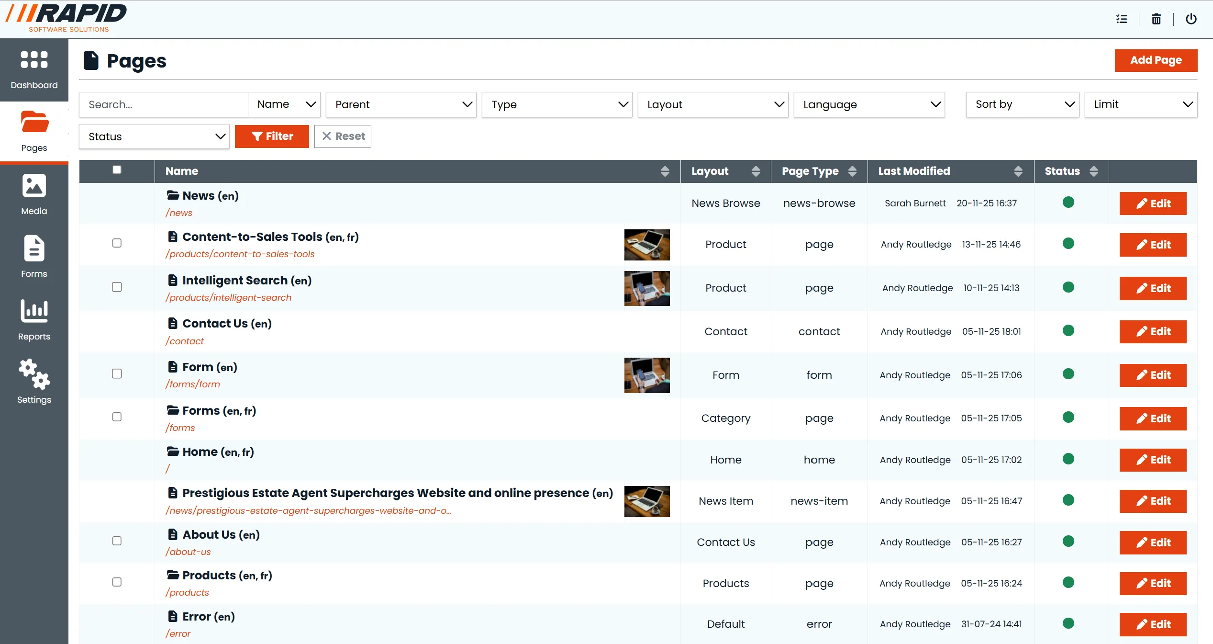Click the trash bin icon in the header
Viewport: 1213px width, 644px height.
(1156, 19)
